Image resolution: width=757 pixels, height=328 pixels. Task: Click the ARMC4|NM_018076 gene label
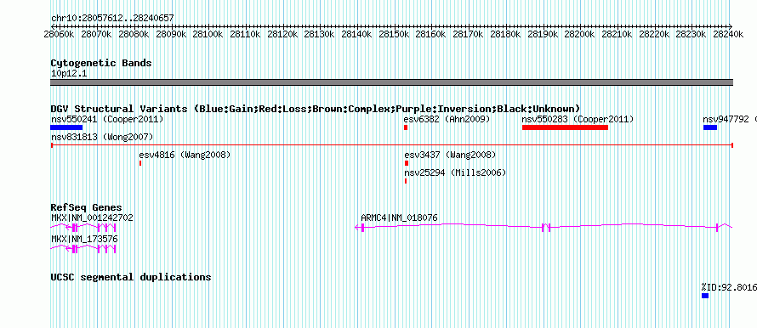click(x=399, y=218)
